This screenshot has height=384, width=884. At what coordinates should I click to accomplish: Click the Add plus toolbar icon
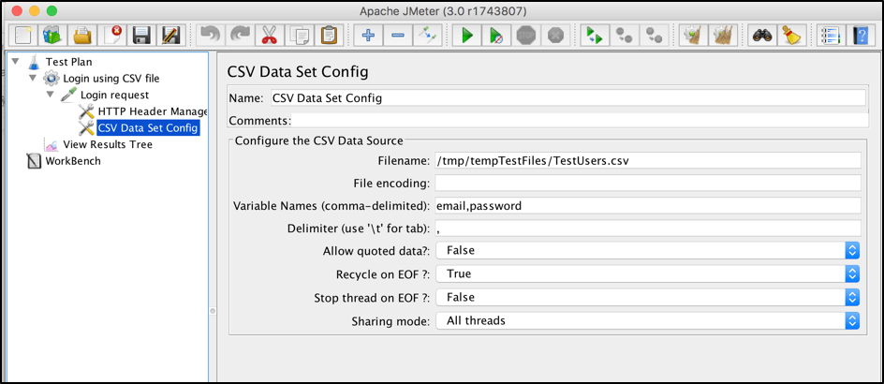(x=368, y=36)
